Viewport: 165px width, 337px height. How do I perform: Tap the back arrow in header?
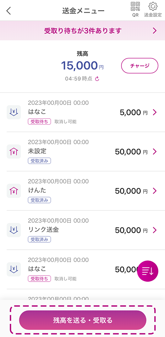pos(9,10)
